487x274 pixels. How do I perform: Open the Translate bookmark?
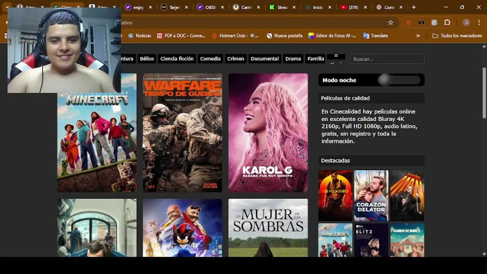point(375,36)
